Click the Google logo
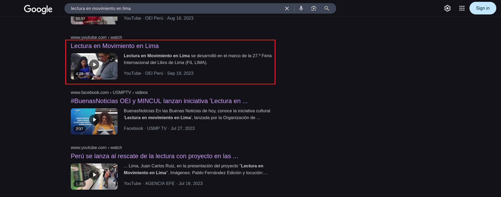 [38, 9]
